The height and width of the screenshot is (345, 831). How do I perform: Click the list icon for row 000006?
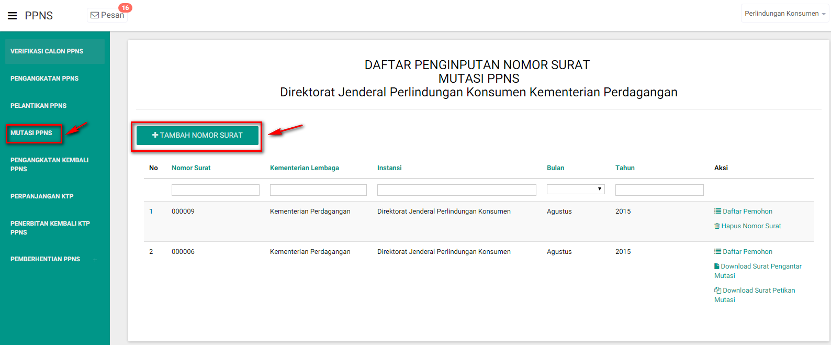click(717, 251)
